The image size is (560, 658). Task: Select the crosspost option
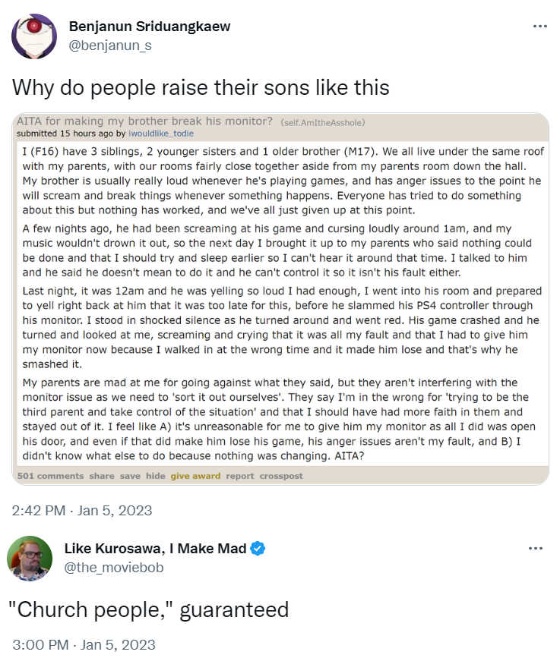pyautogui.click(x=282, y=476)
